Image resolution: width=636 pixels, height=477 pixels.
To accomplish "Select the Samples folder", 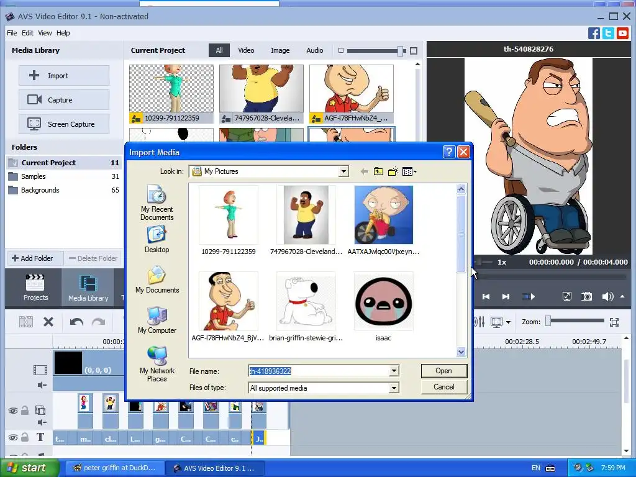I will point(64,176).
